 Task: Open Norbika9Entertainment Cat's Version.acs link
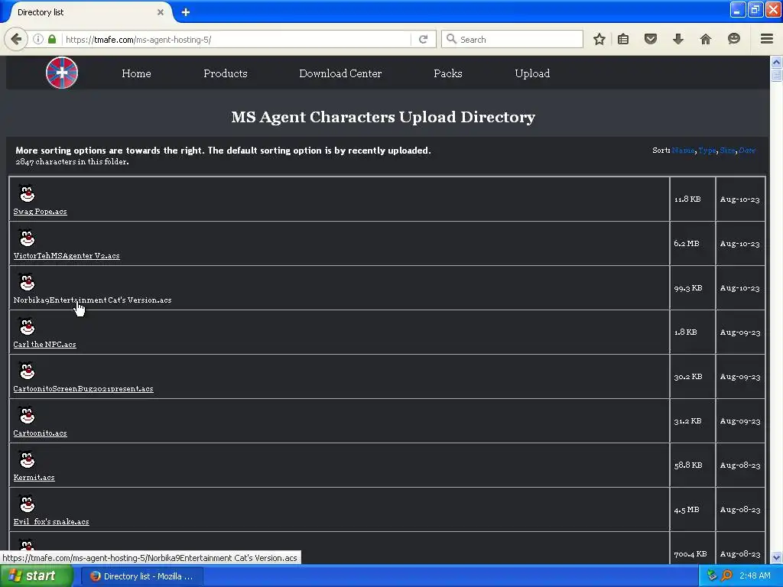(x=93, y=300)
